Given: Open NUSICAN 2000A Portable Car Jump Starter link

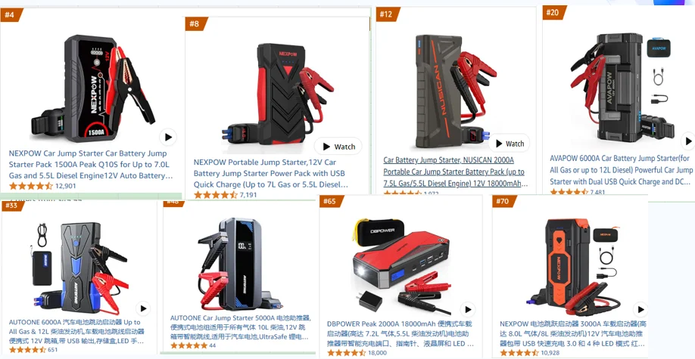Looking at the screenshot, I should (455, 172).
